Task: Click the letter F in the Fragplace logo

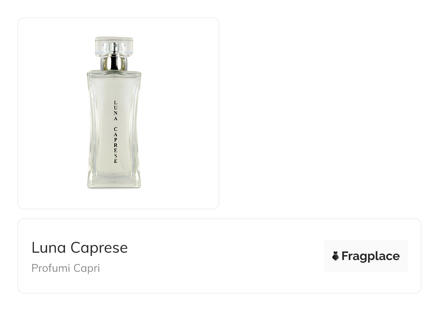Action: [x=345, y=256]
